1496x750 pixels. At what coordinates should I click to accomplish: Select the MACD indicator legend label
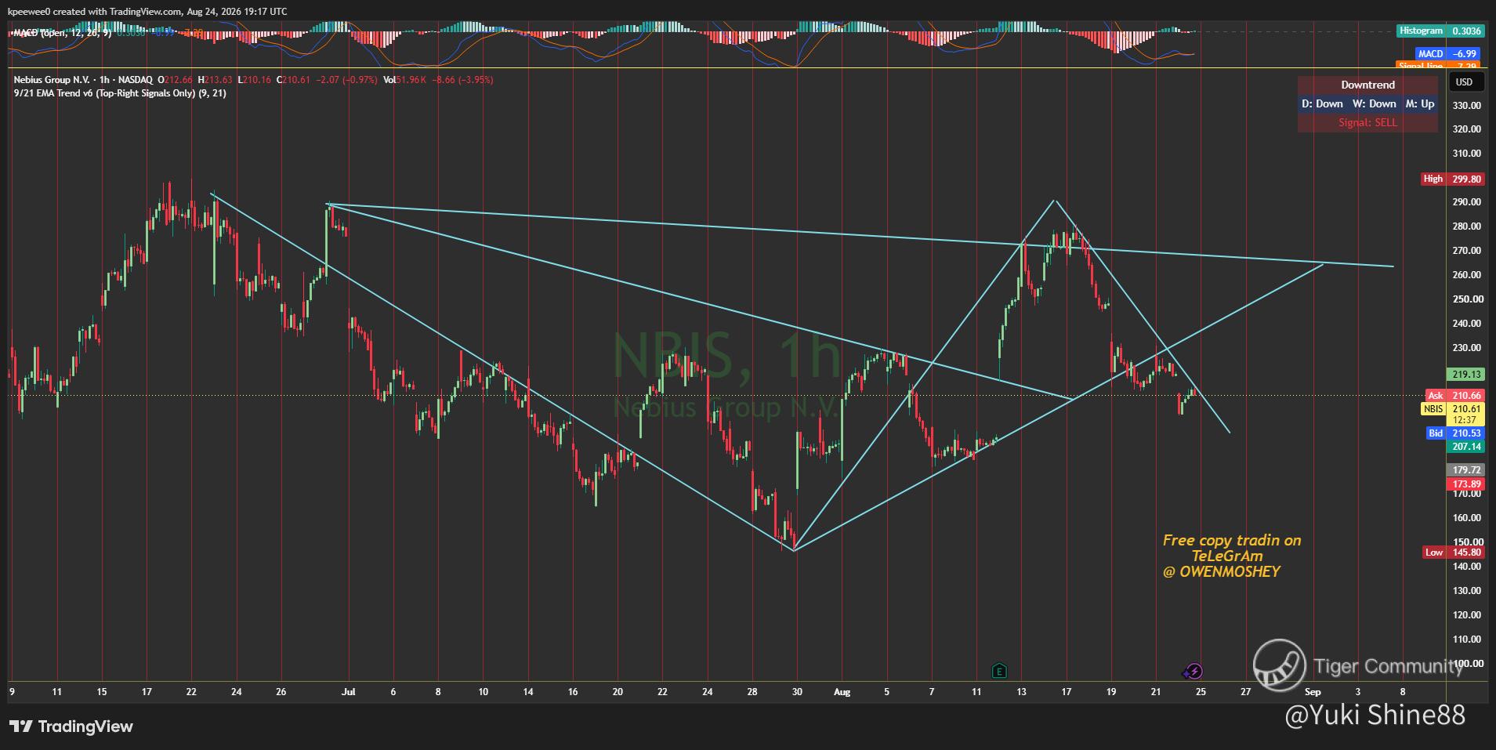(62, 33)
